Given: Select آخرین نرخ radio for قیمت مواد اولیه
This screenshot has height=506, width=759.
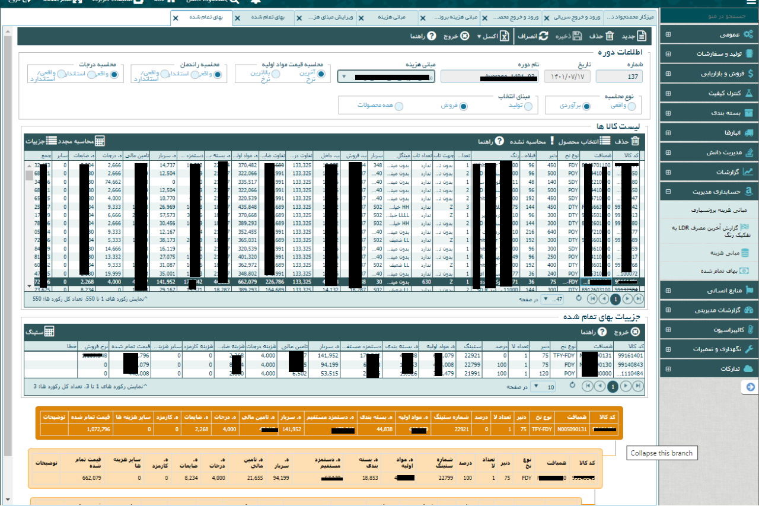Looking at the screenshot, I should coord(321,74).
